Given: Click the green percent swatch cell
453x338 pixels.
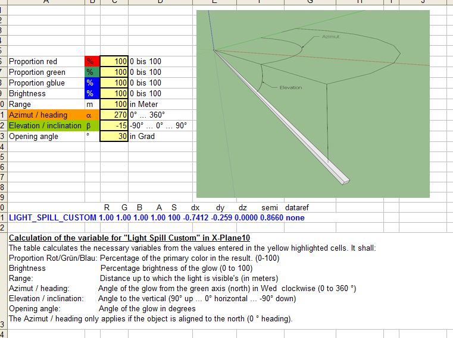Looking at the screenshot, I should [x=92, y=72].
